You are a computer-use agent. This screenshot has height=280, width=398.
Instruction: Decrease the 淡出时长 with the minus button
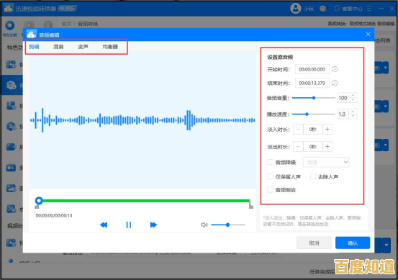tap(298, 147)
